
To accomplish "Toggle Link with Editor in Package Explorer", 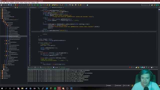I will (17, 7).
